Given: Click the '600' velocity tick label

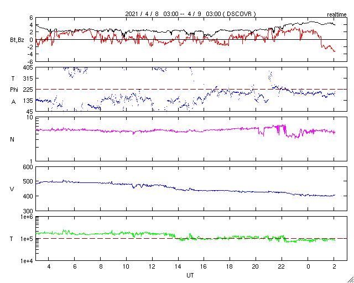Looking at the screenshot, I should [28, 167].
